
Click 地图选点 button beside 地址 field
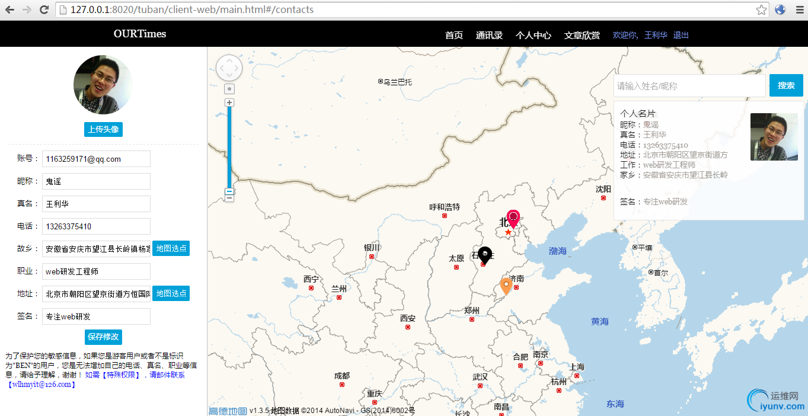click(x=171, y=293)
